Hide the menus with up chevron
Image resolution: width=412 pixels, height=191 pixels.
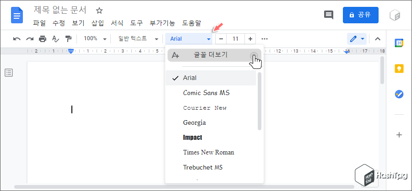tap(378, 39)
